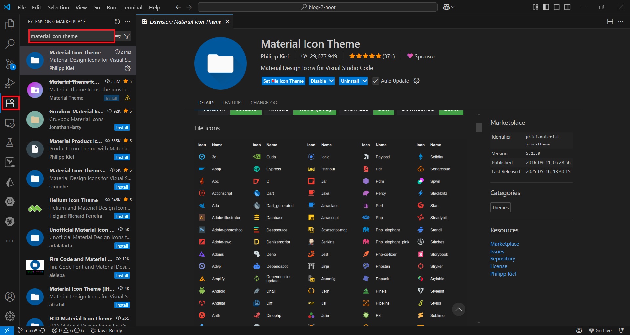Open the Issues resource link
Viewport: 630px width, 335px height.
pos(497,252)
